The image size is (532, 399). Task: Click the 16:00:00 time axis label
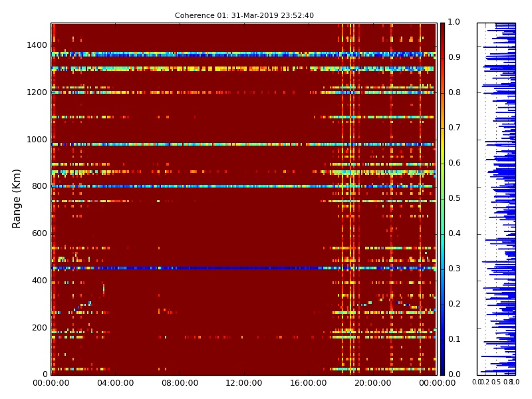309,384
